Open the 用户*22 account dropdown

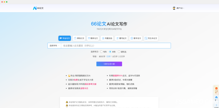coord(180,8)
